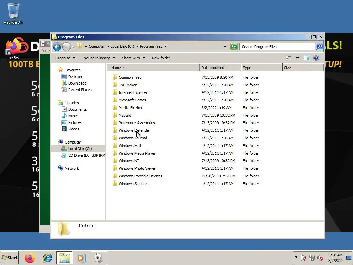Select the Windows Journal folder icon
Screen dimensions: 353x265
pyautogui.click(x=115, y=138)
